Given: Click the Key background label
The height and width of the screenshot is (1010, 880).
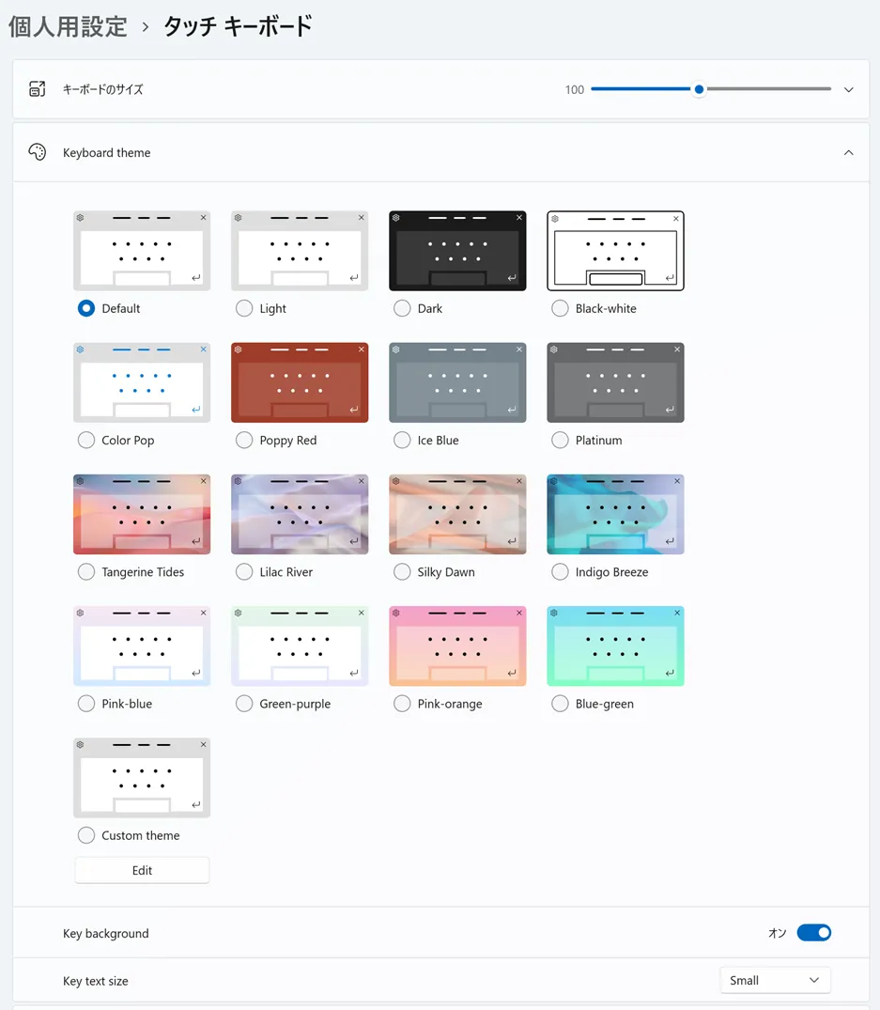Looking at the screenshot, I should (x=105, y=933).
